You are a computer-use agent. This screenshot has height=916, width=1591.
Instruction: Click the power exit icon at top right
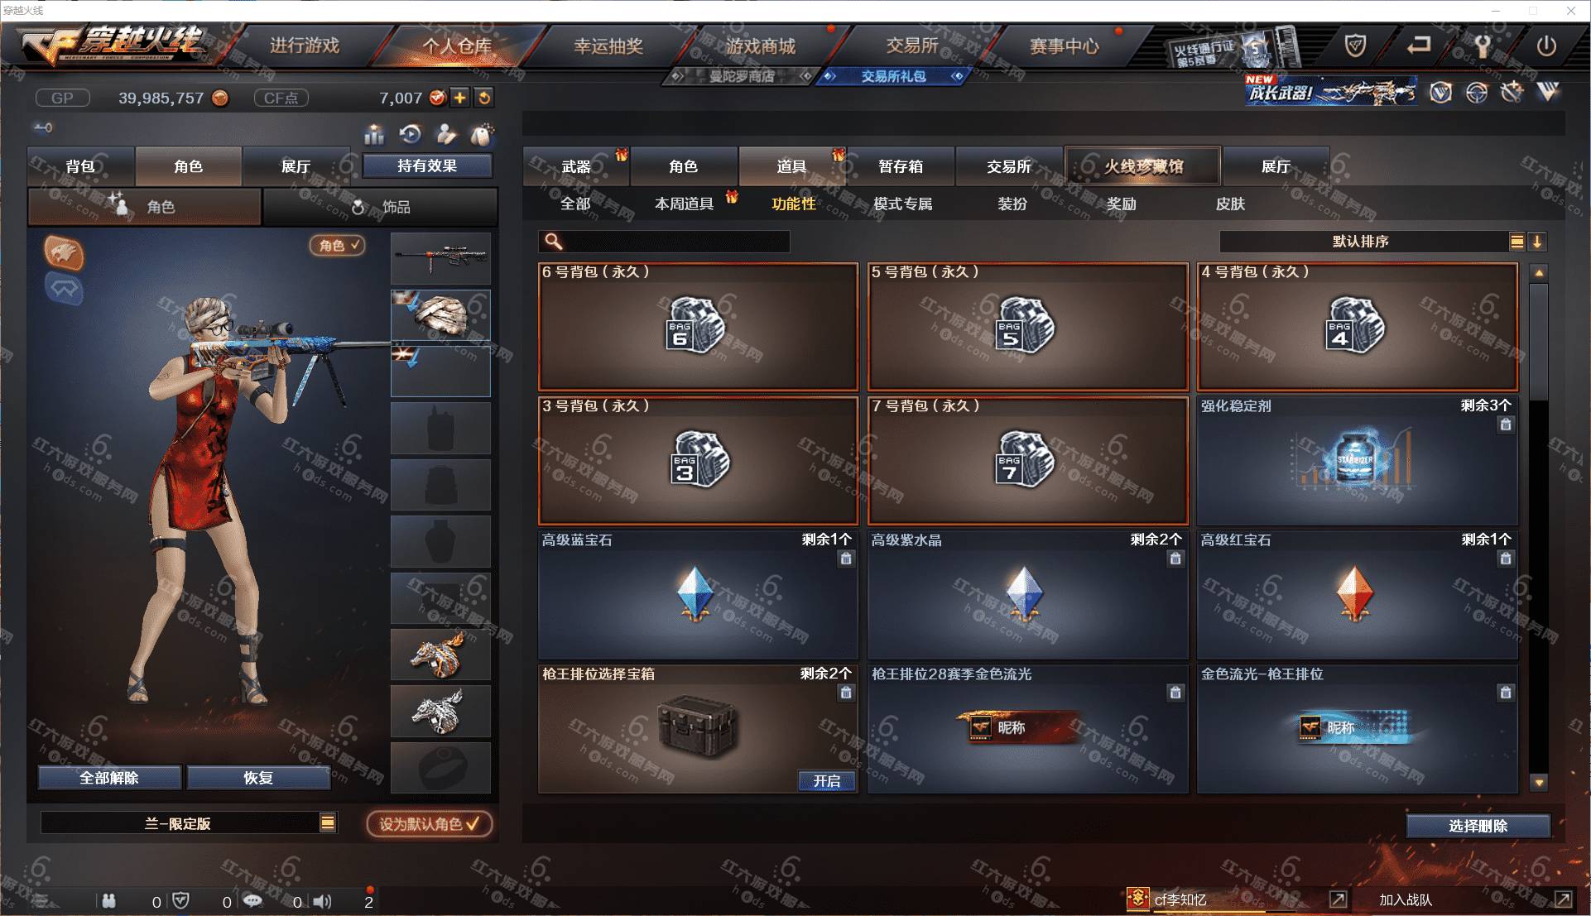[x=1546, y=46]
